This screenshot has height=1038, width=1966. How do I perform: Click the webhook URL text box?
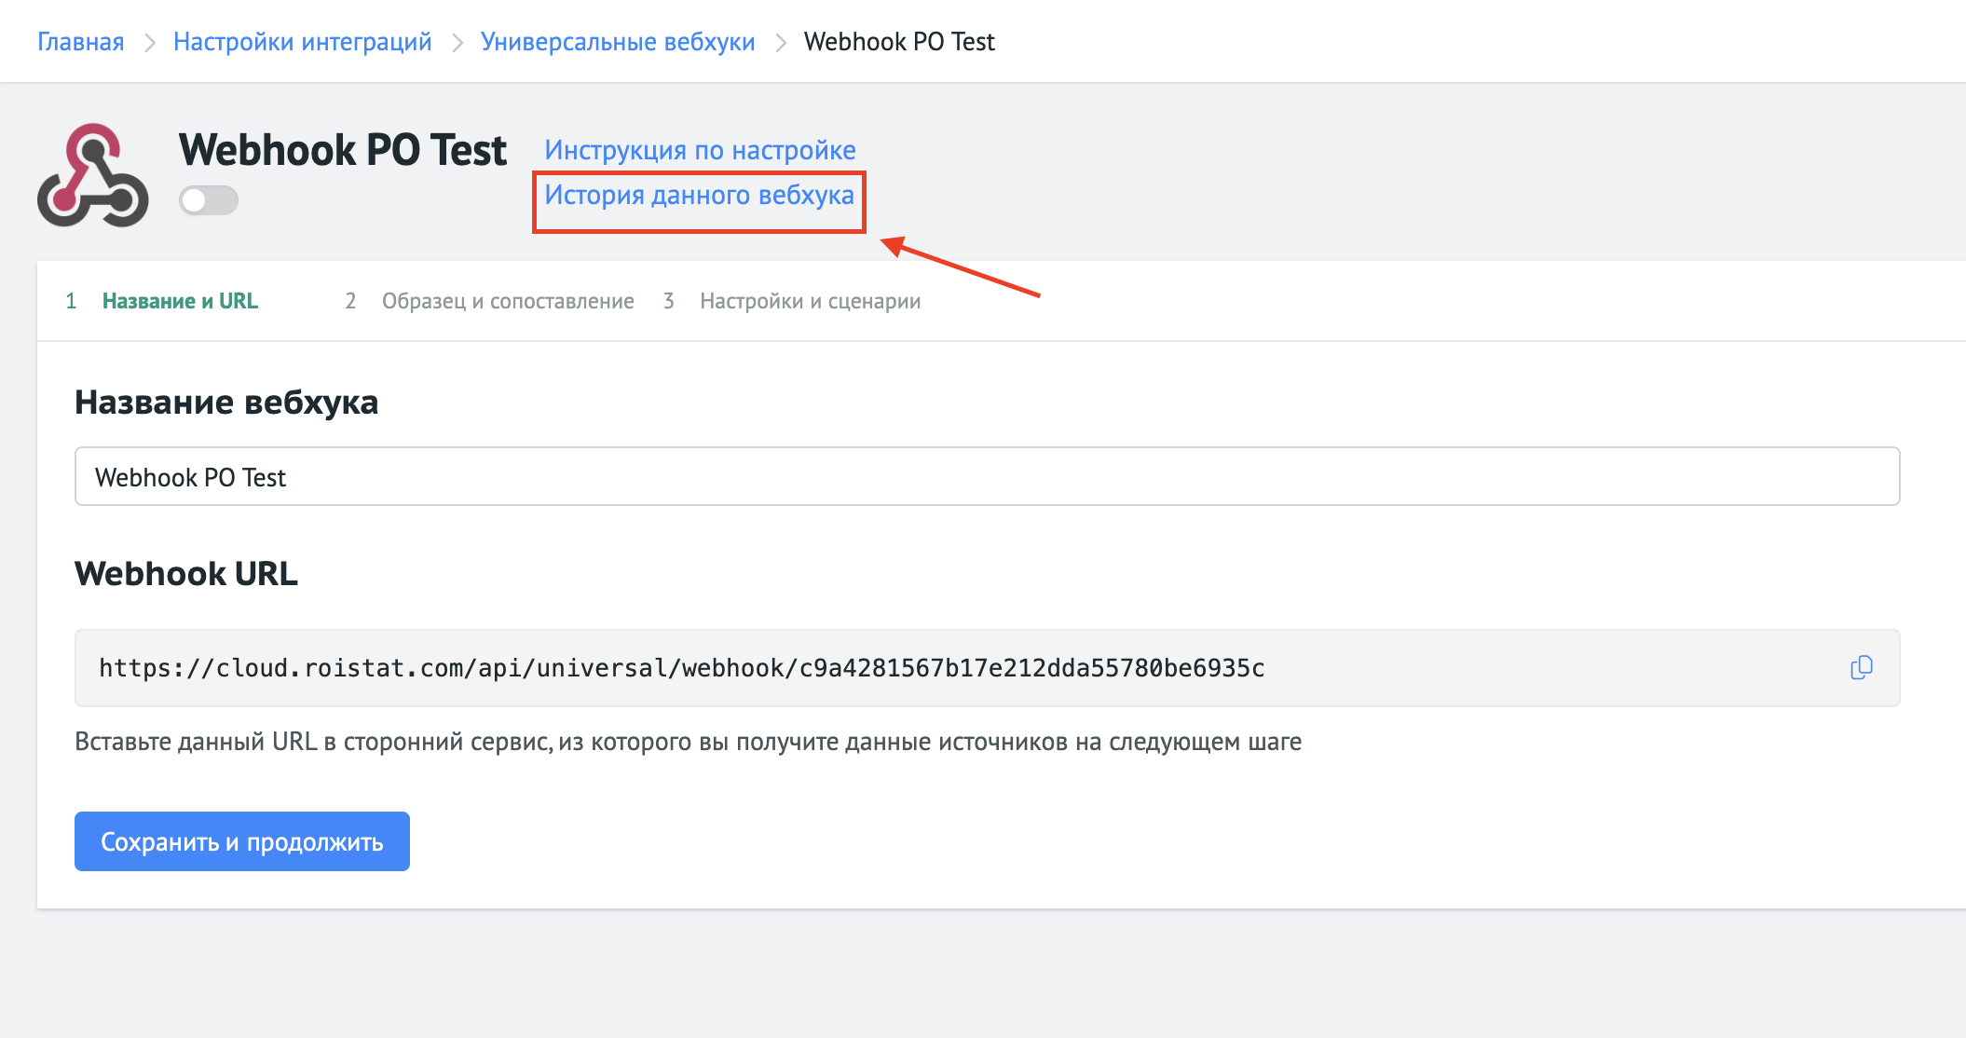click(x=988, y=668)
